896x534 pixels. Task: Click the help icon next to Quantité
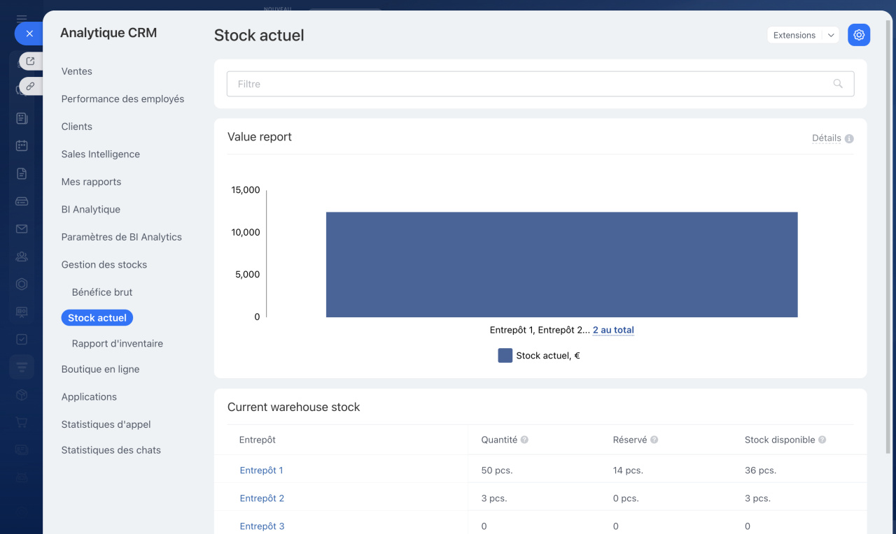click(524, 440)
